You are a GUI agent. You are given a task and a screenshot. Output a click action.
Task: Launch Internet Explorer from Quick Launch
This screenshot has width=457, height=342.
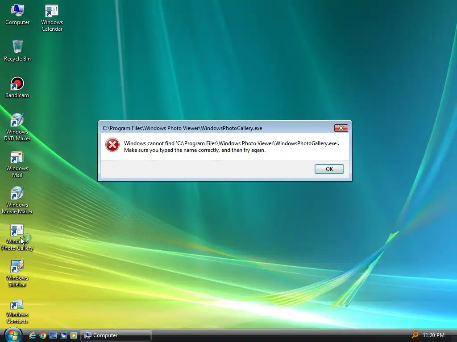32,335
